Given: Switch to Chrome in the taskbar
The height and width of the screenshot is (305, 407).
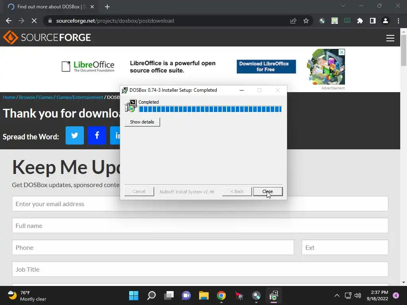Looking at the screenshot, I should tap(221, 295).
